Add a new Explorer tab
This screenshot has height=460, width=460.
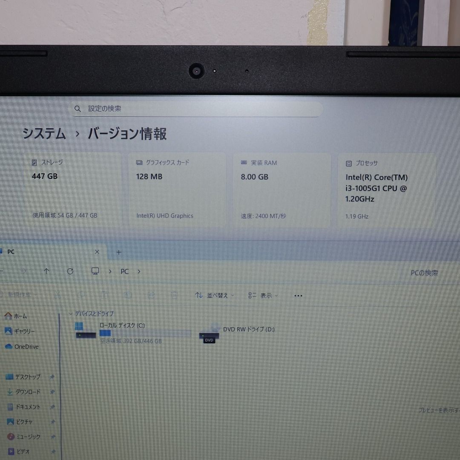tap(119, 252)
